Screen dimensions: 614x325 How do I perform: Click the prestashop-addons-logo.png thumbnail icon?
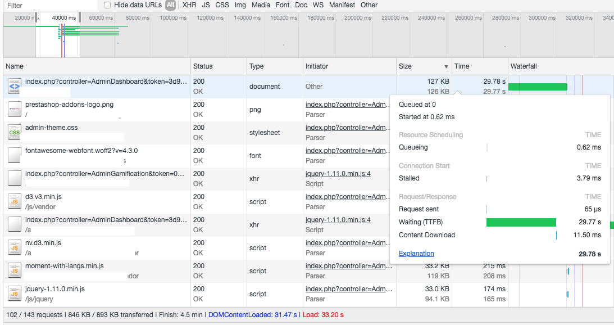15,110
